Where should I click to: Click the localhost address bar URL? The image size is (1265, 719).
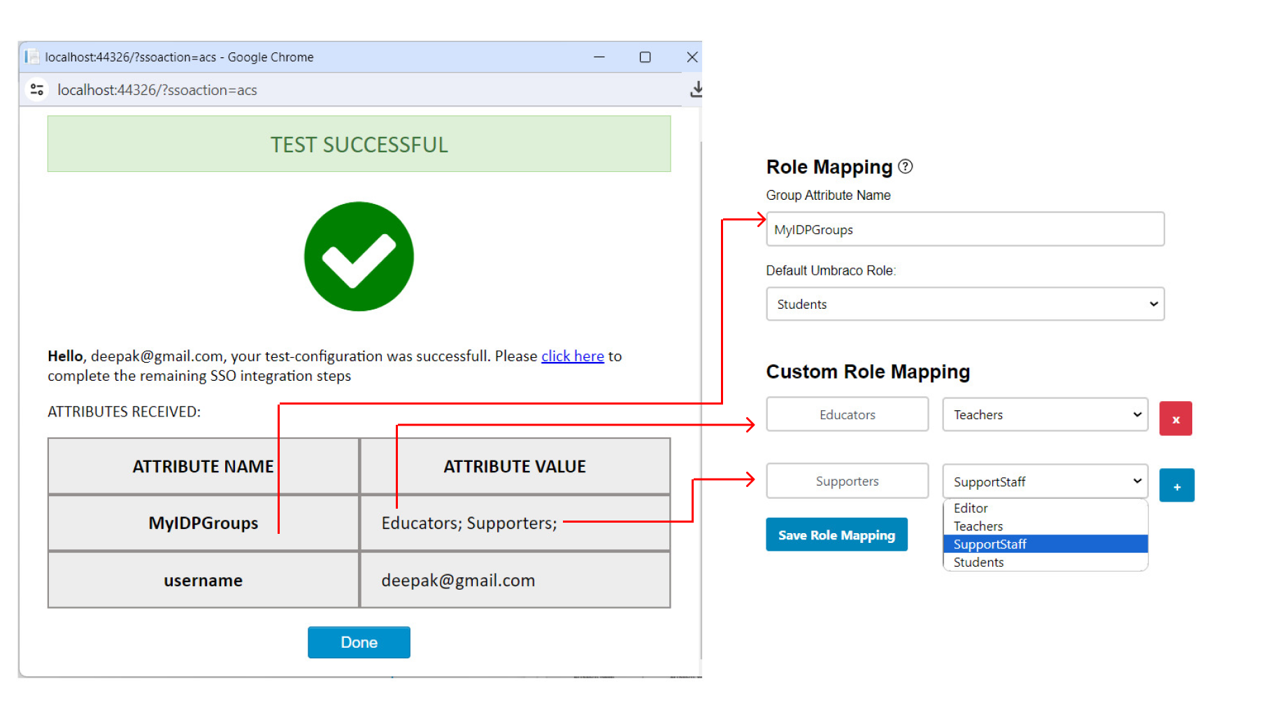(x=157, y=90)
